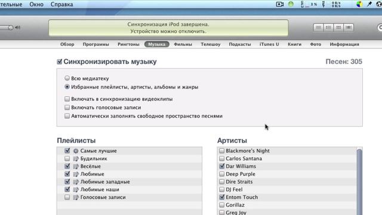
Task: Open the Рингтоны tab
Action: [x=128, y=44]
